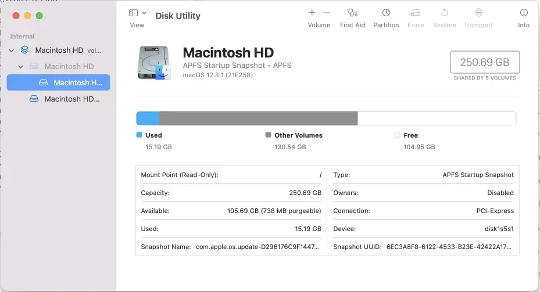Click the green zoom window button
Screen dimensions: 540x292
tap(40, 16)
